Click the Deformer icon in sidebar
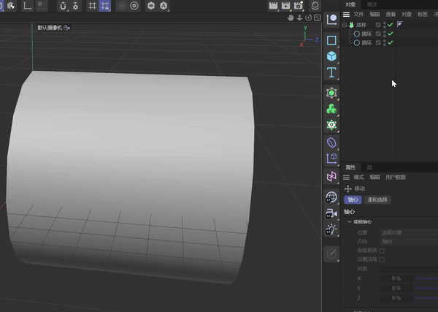The image size is (438, 312). pyautogui.click(x=332, y=141)
